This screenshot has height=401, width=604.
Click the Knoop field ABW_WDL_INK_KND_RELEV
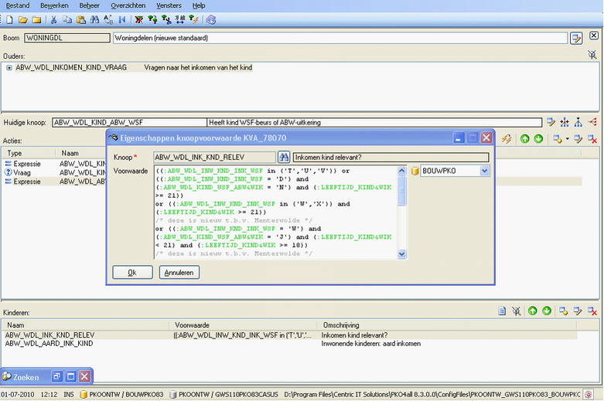pos(214,157)
